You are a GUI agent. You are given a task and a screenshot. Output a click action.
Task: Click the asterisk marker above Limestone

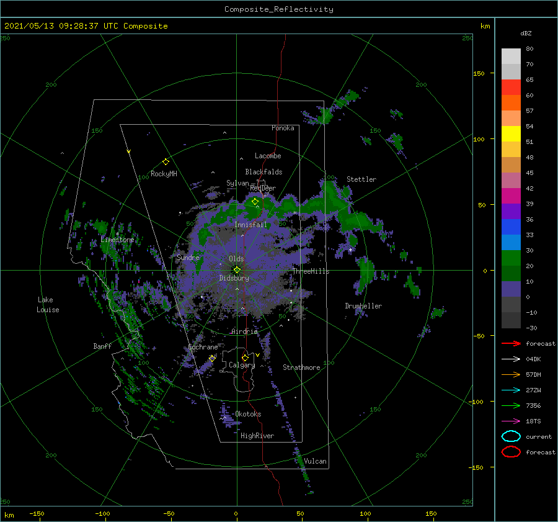pos(117,234)
